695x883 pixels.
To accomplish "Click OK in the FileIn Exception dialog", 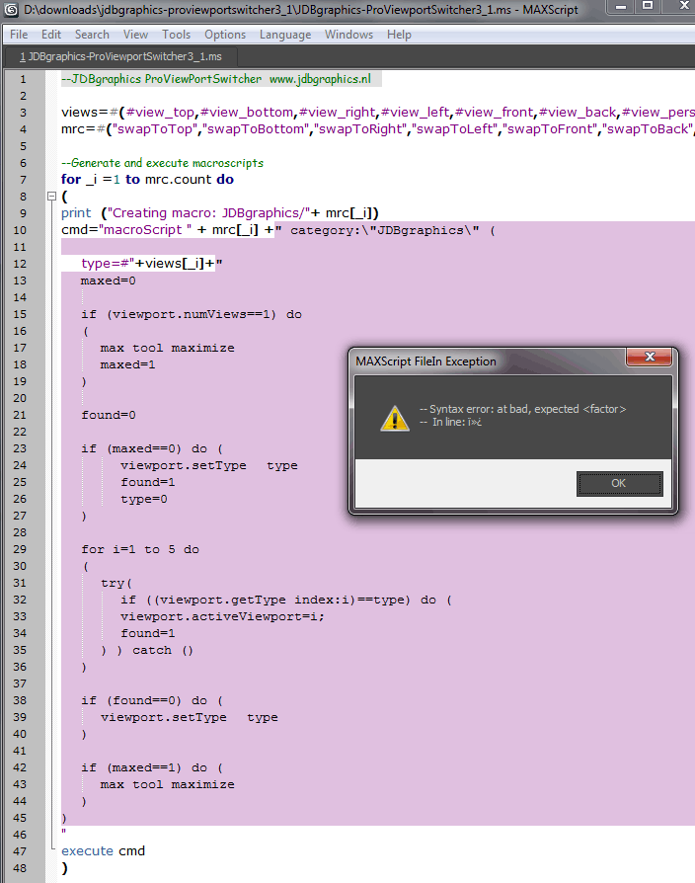I will tap(619, 483).
